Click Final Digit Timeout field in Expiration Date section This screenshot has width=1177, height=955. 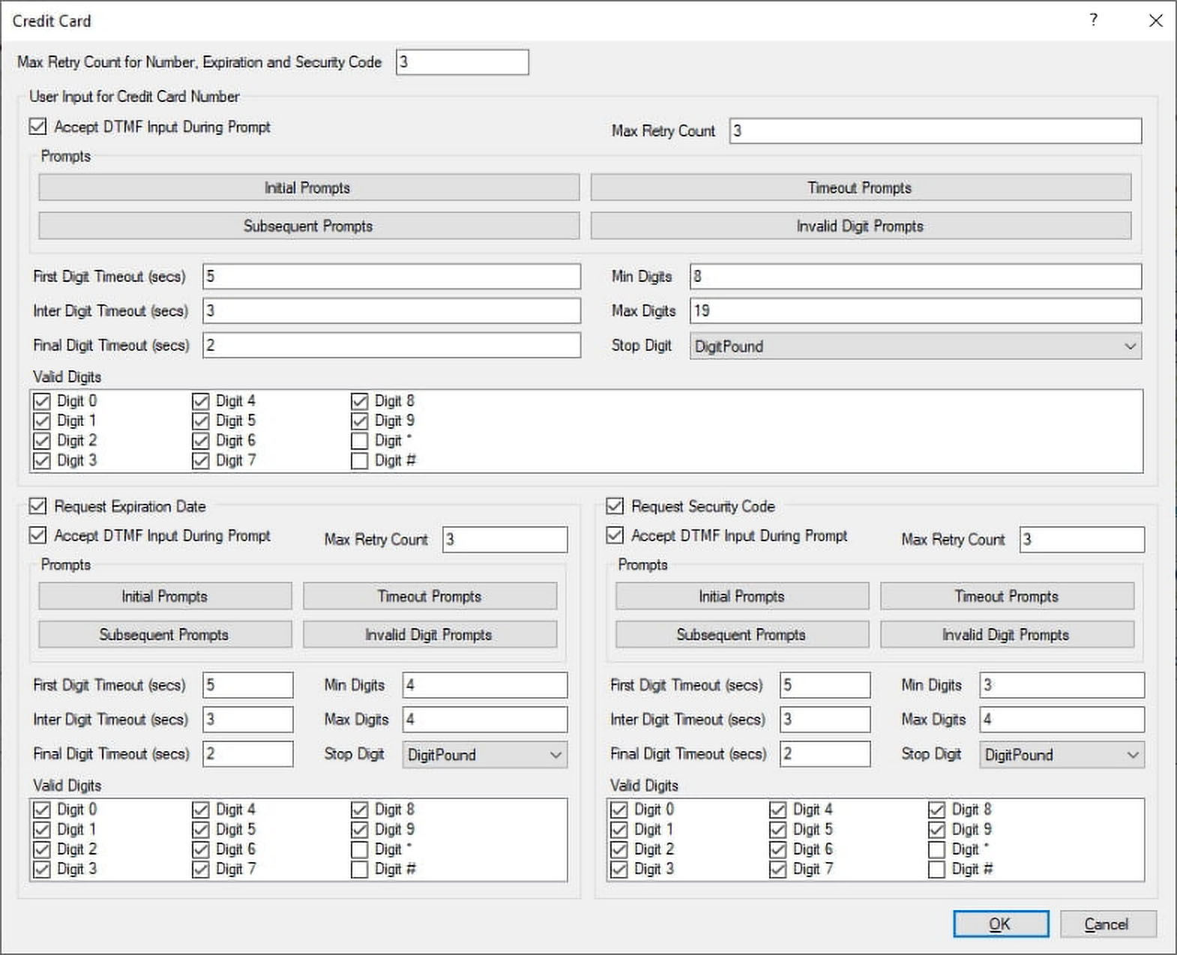[248, 753]
